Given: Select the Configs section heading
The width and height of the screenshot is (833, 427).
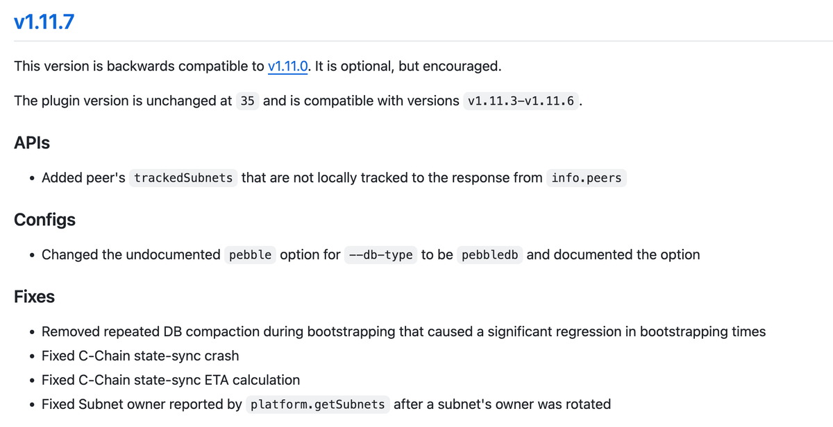Looking at the screenshot, I should pos(44,220).
